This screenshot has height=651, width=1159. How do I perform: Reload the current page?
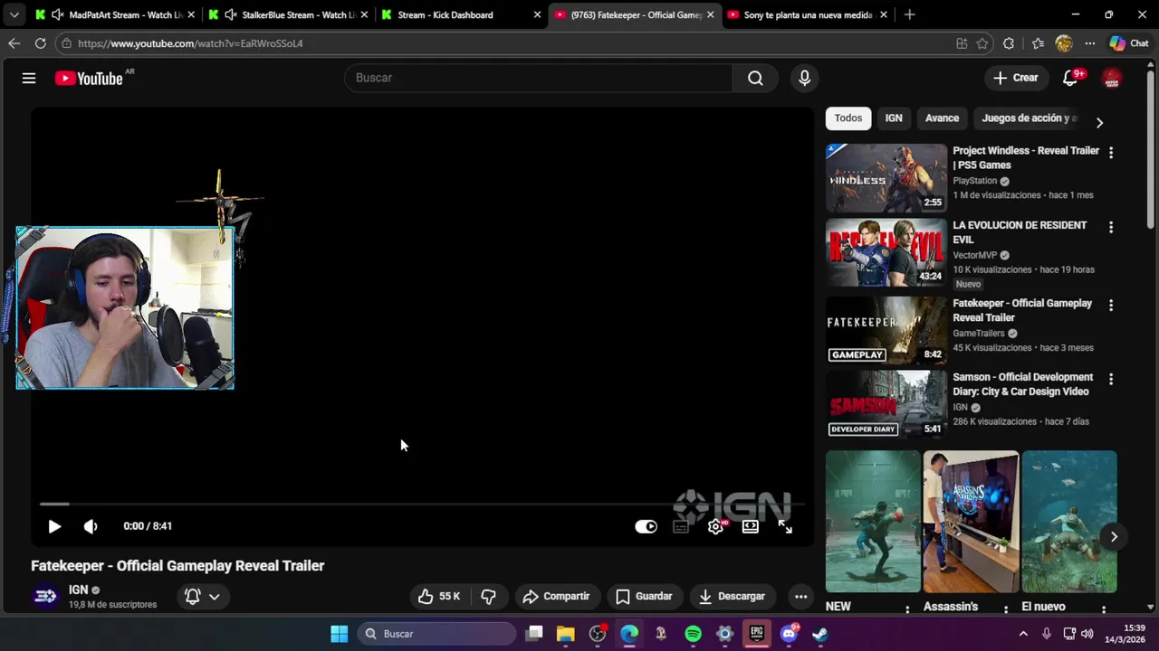click(x=40, y=43)
